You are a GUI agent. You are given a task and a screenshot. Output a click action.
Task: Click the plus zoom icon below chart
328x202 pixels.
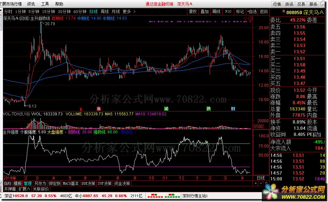coord(256,183)
